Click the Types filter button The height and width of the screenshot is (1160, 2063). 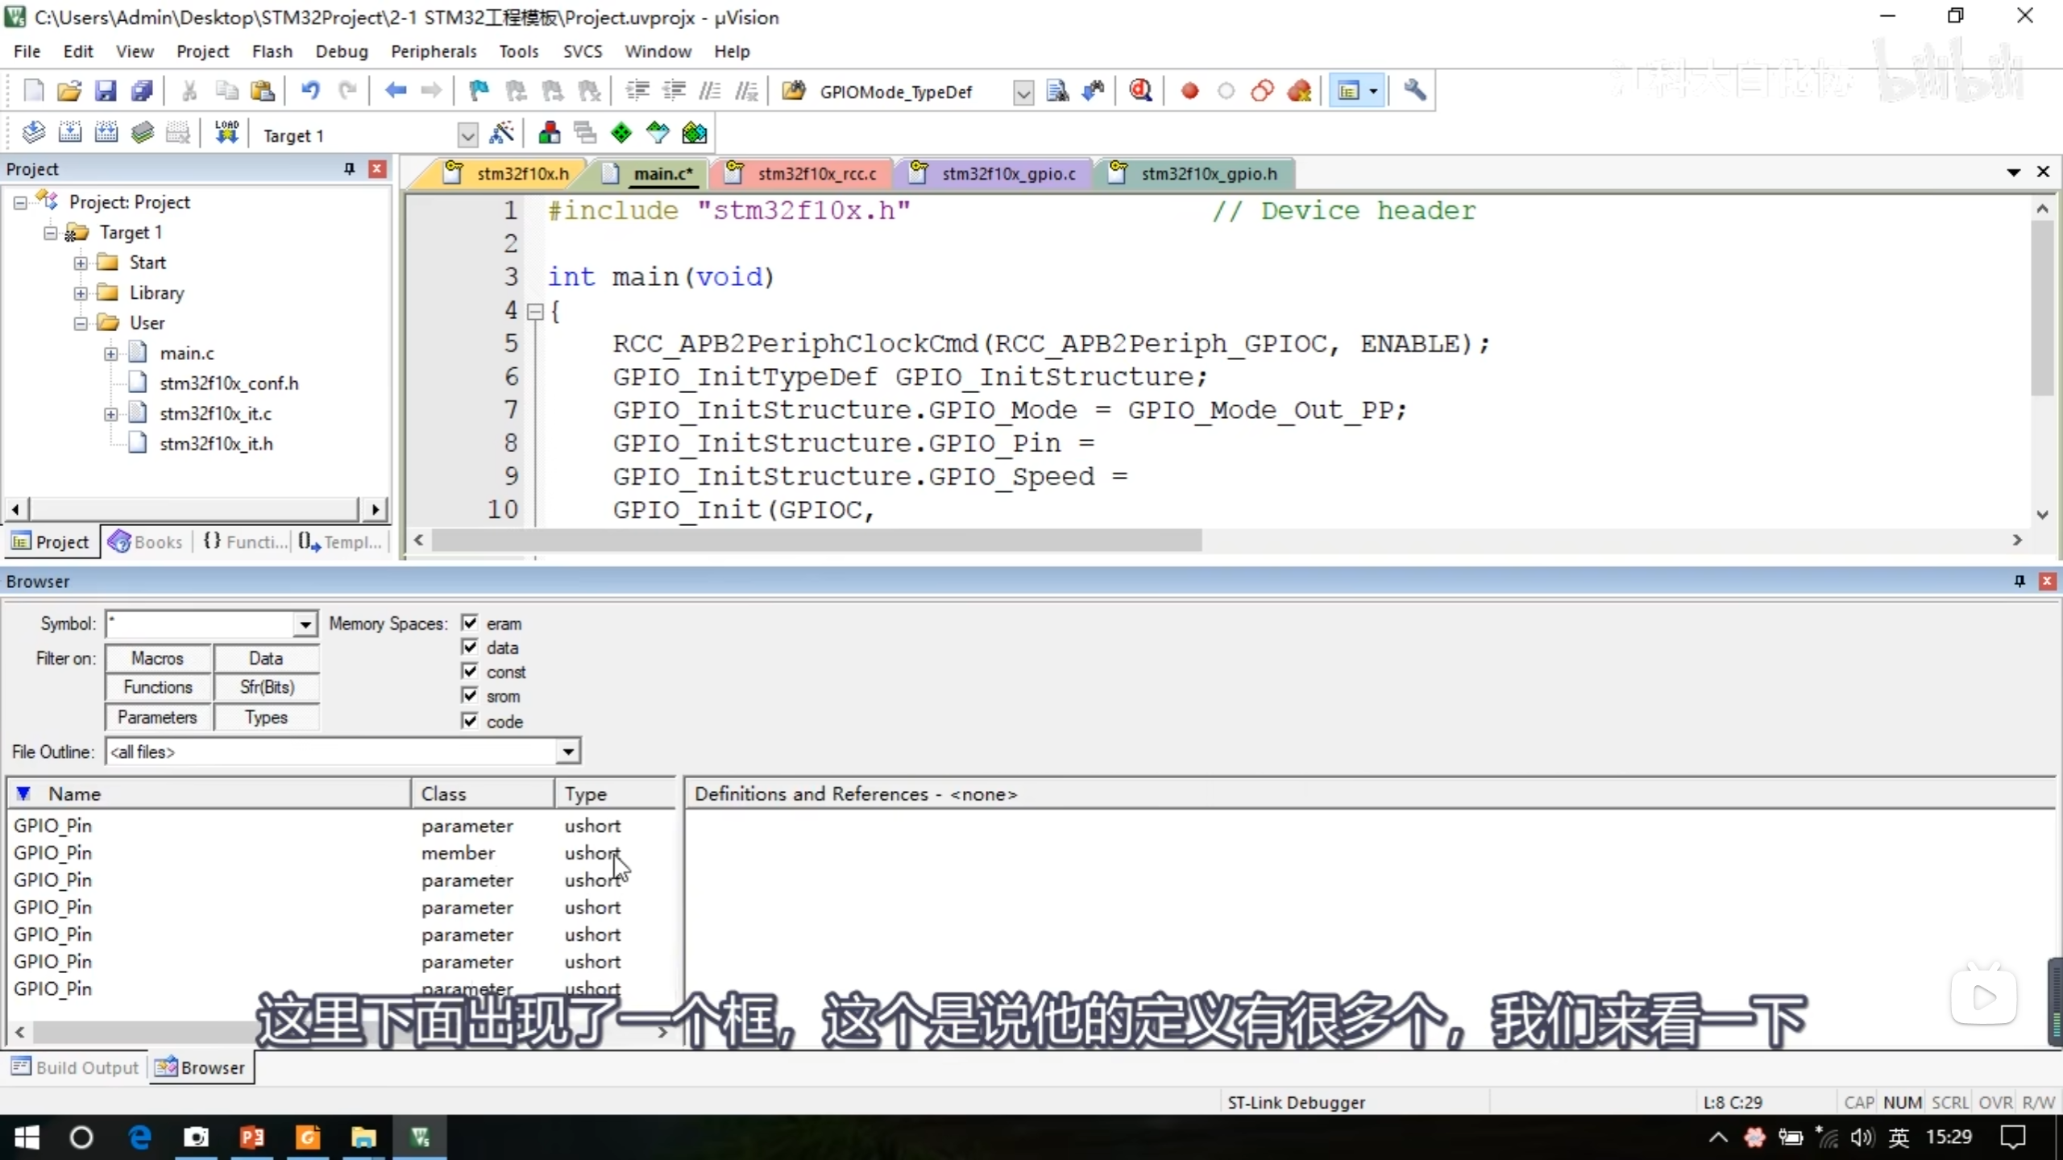tap(266, 717)
